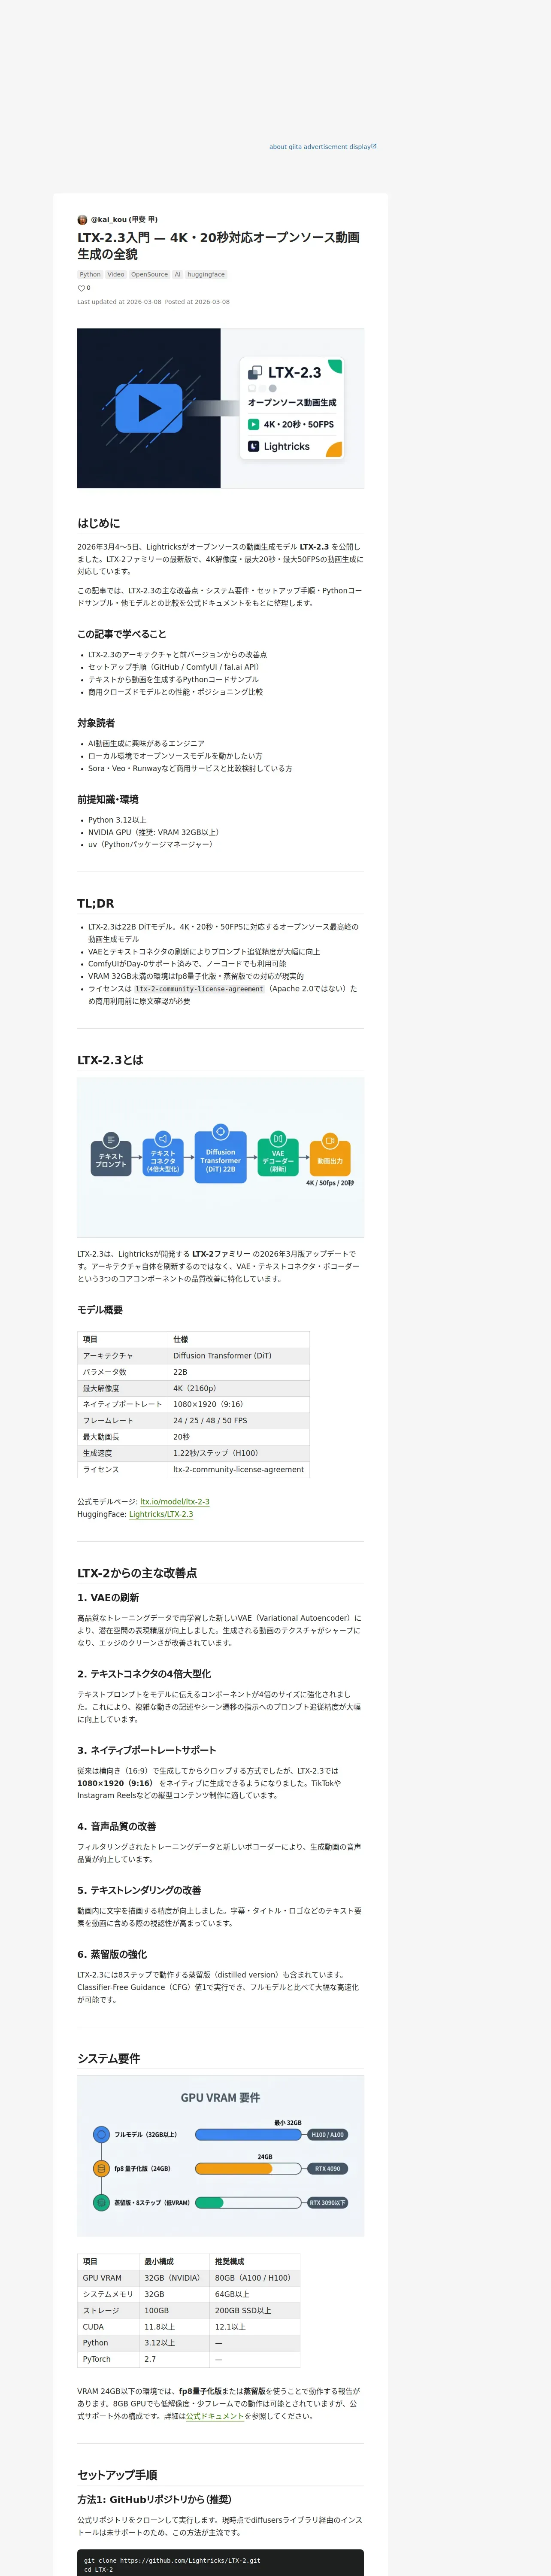Click the '3.12以上' Python version cell
Screen dimensions: 551x2576
174,2343
